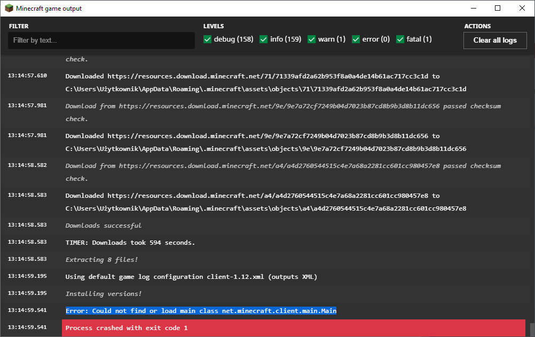Disable the warn (1) level filter
This screenshot has height=337, width=535.
311,39
